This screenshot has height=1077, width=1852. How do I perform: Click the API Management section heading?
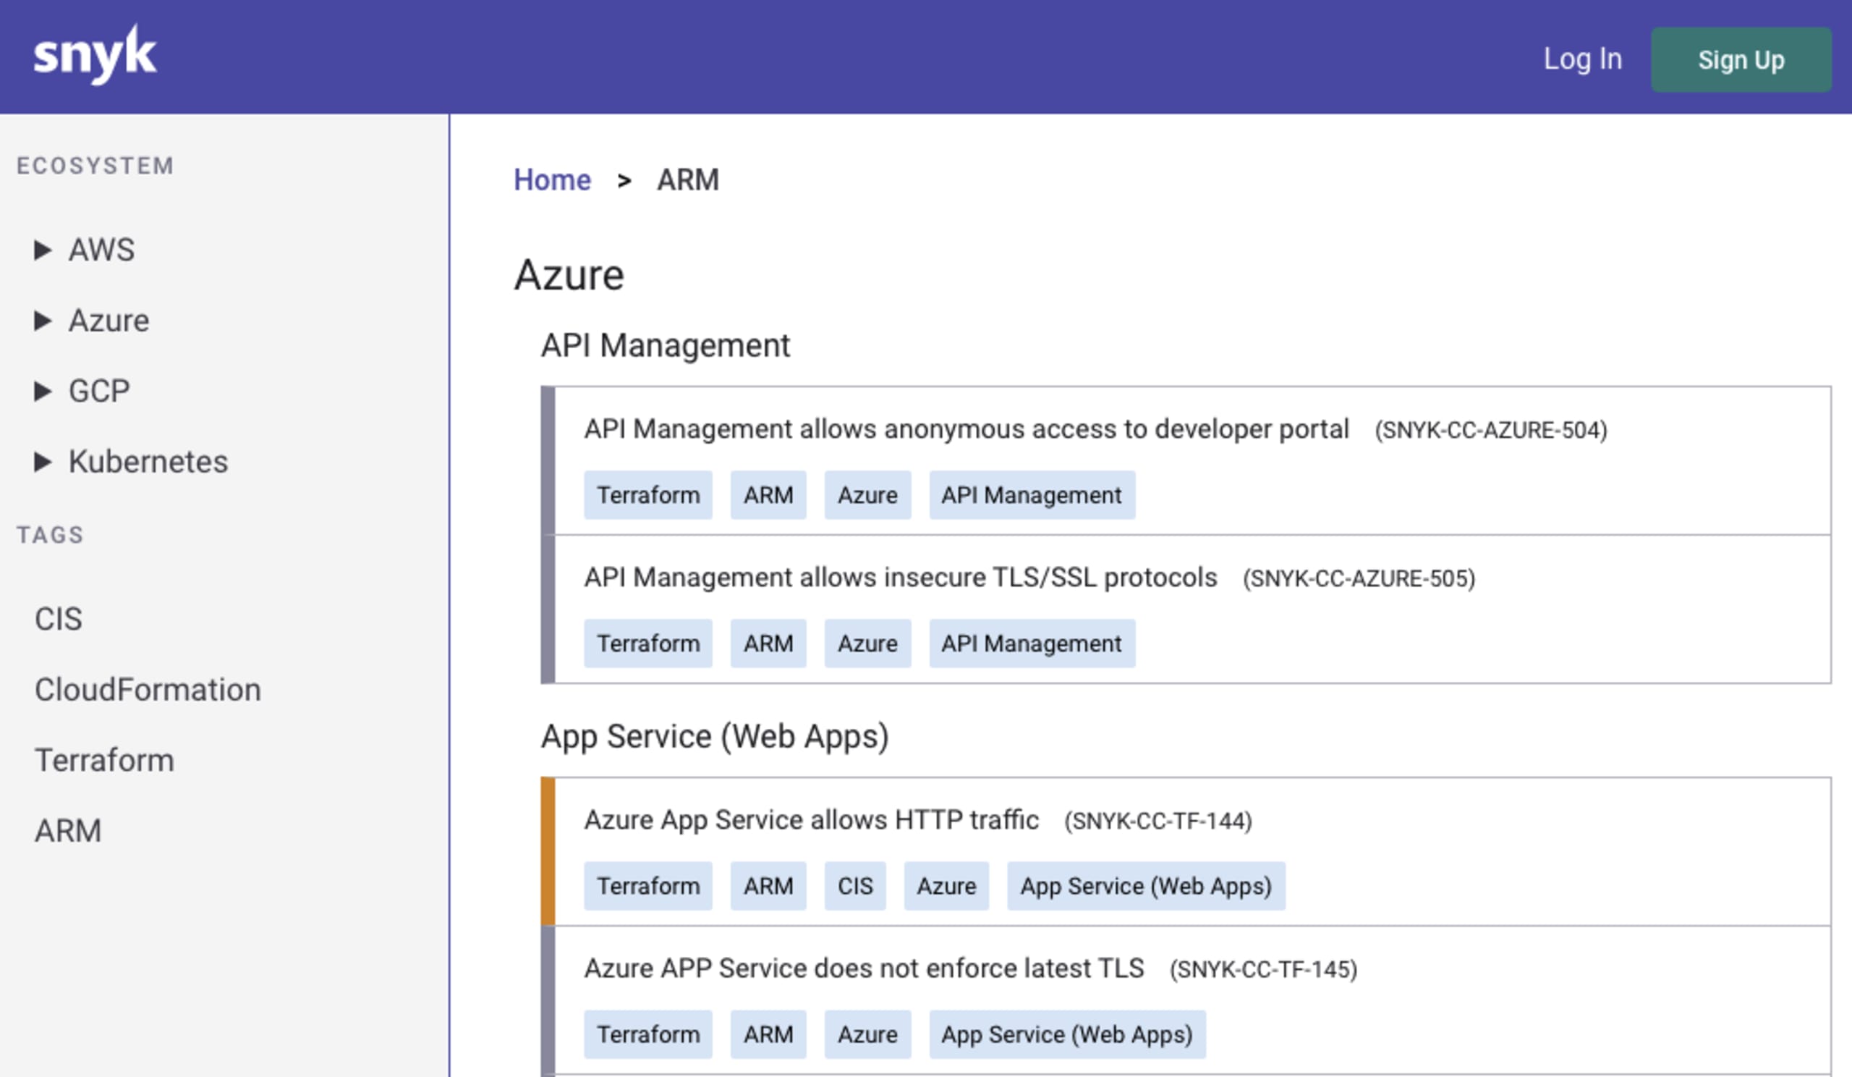click(x=665, y=345)
